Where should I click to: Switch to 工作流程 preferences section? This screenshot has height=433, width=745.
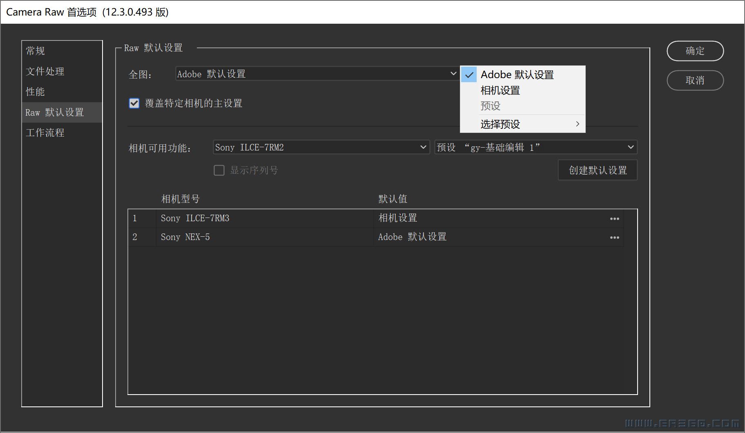[x=62, y=132]
